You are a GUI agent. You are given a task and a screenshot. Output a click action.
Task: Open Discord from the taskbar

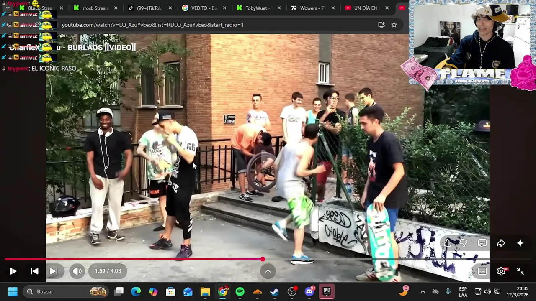pos(309,291)
